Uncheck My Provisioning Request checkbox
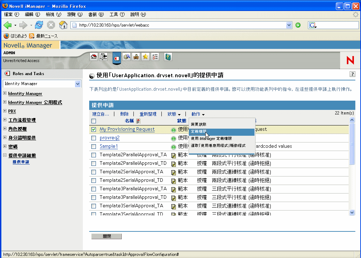 (93, 129)
